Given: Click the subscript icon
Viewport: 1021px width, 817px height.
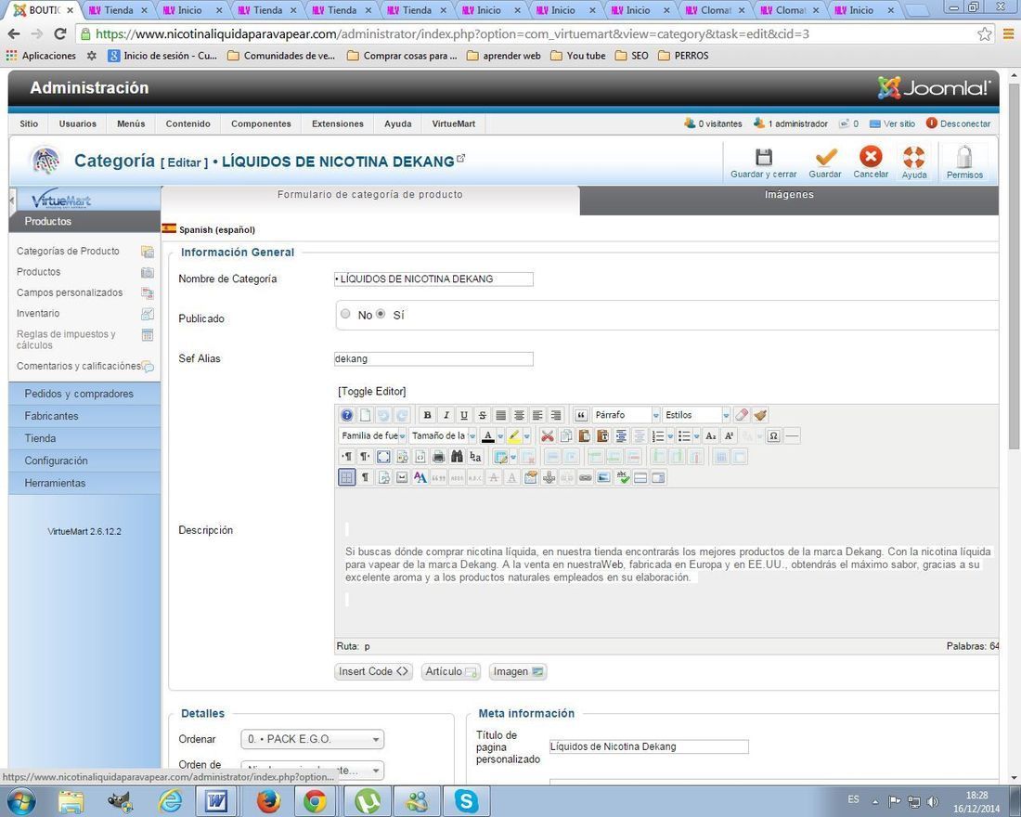Looking at the screenshot, I should [x=711, y=435].
